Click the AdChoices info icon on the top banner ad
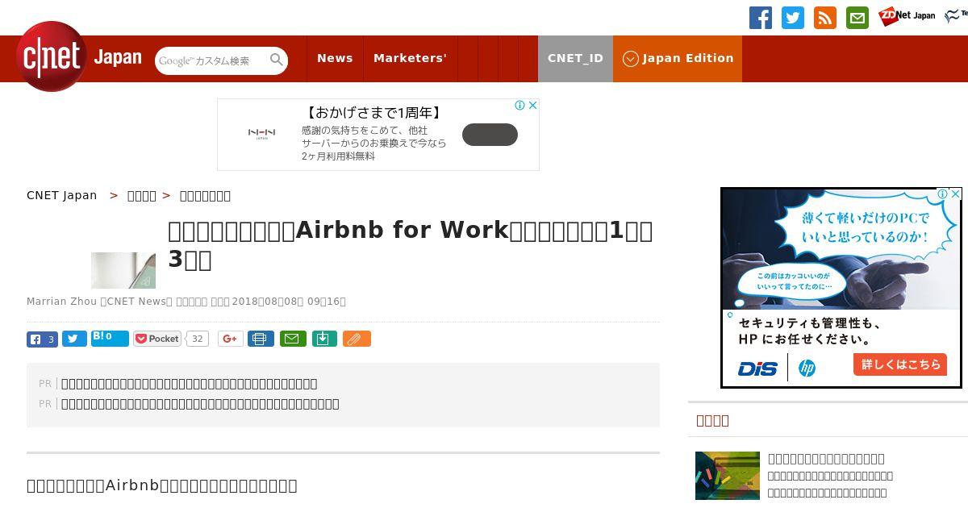Image resolution: width=968 pixels, height=508 pixels. [x=520, y=105]
